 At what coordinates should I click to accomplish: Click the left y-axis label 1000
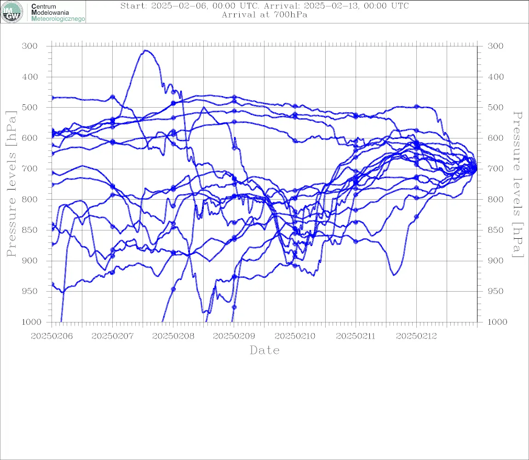tap(31, 322)
